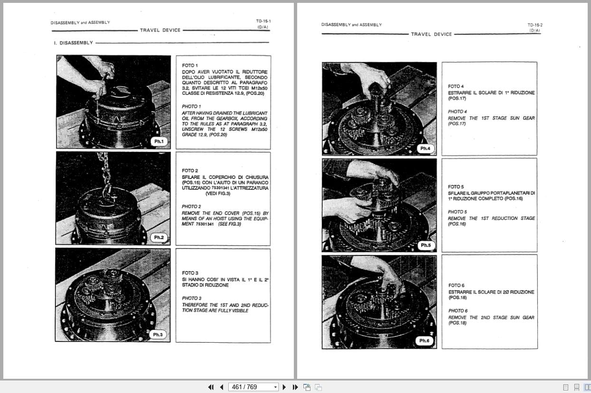The height and width of the screenshot is (393, 591).
Task: Open the page jump combo box arrow
Action: (275, 387)
